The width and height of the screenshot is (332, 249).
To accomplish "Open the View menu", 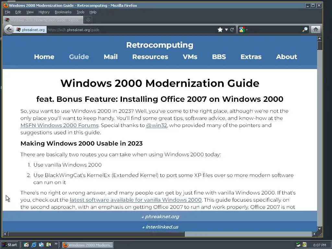I will click(30, 12).
